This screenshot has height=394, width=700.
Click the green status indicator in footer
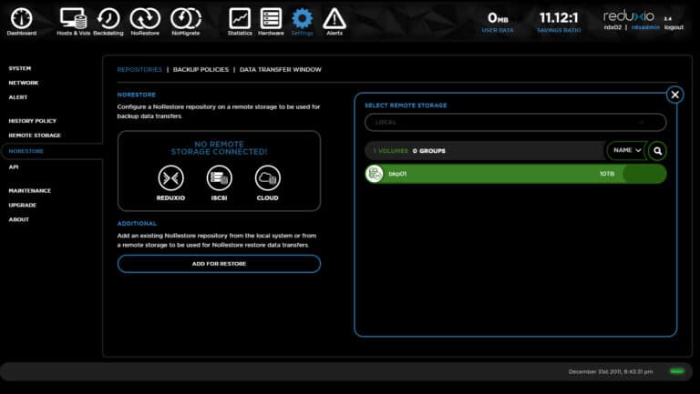pos(677,371)
